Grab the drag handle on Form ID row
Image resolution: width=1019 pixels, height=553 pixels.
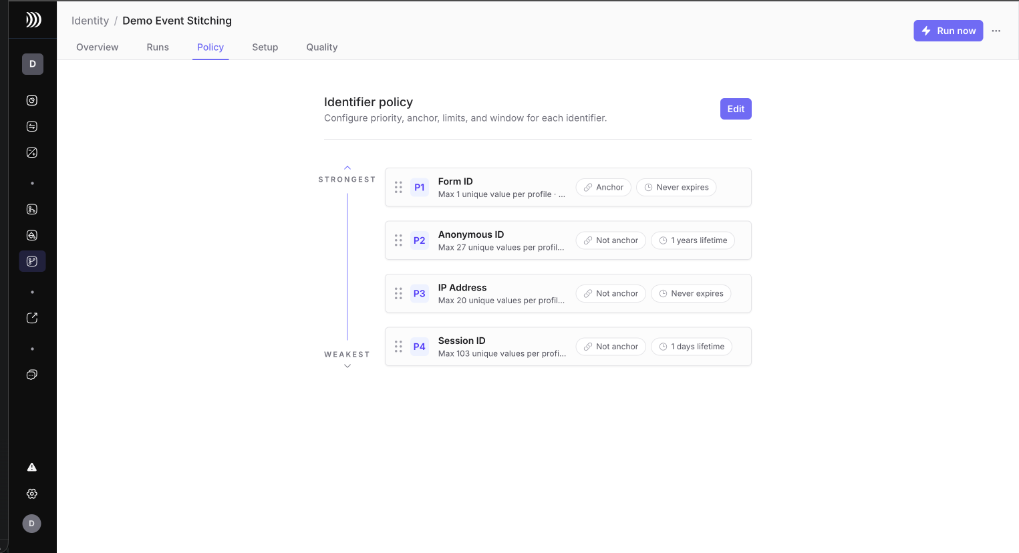coord(398,187)
